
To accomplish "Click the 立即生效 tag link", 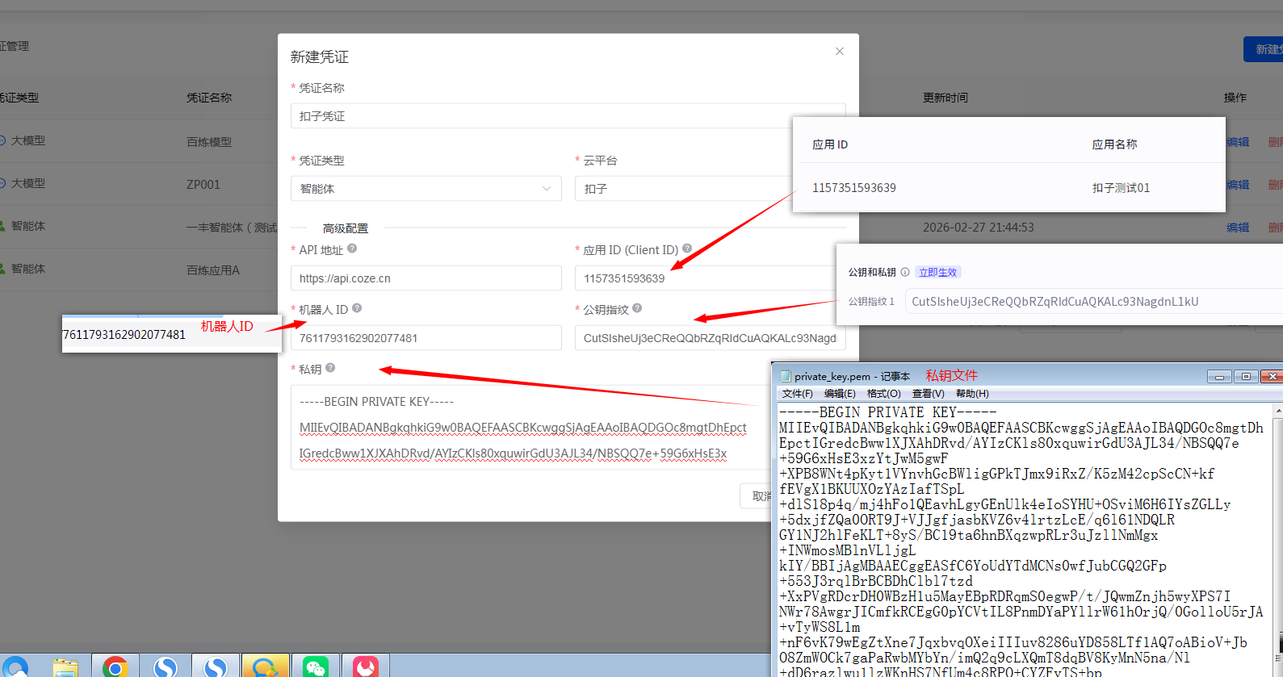I will point(937,273).
